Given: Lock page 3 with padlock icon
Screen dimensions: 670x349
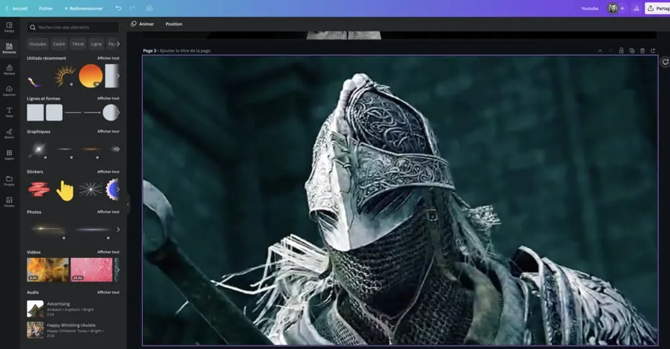Looking at the screenshot, I should pos(621,50).
